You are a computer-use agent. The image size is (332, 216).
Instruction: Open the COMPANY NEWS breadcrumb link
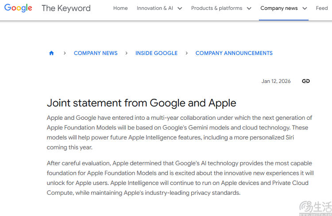point(96,53)
